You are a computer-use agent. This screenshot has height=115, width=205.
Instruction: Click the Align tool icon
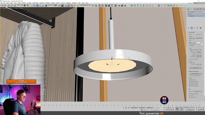click(96, 6)
